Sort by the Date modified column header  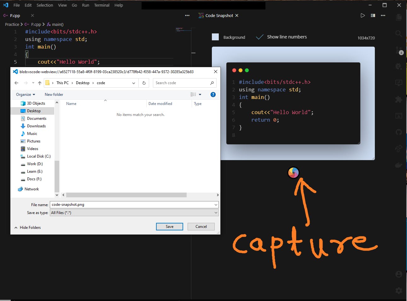[160, 104]
